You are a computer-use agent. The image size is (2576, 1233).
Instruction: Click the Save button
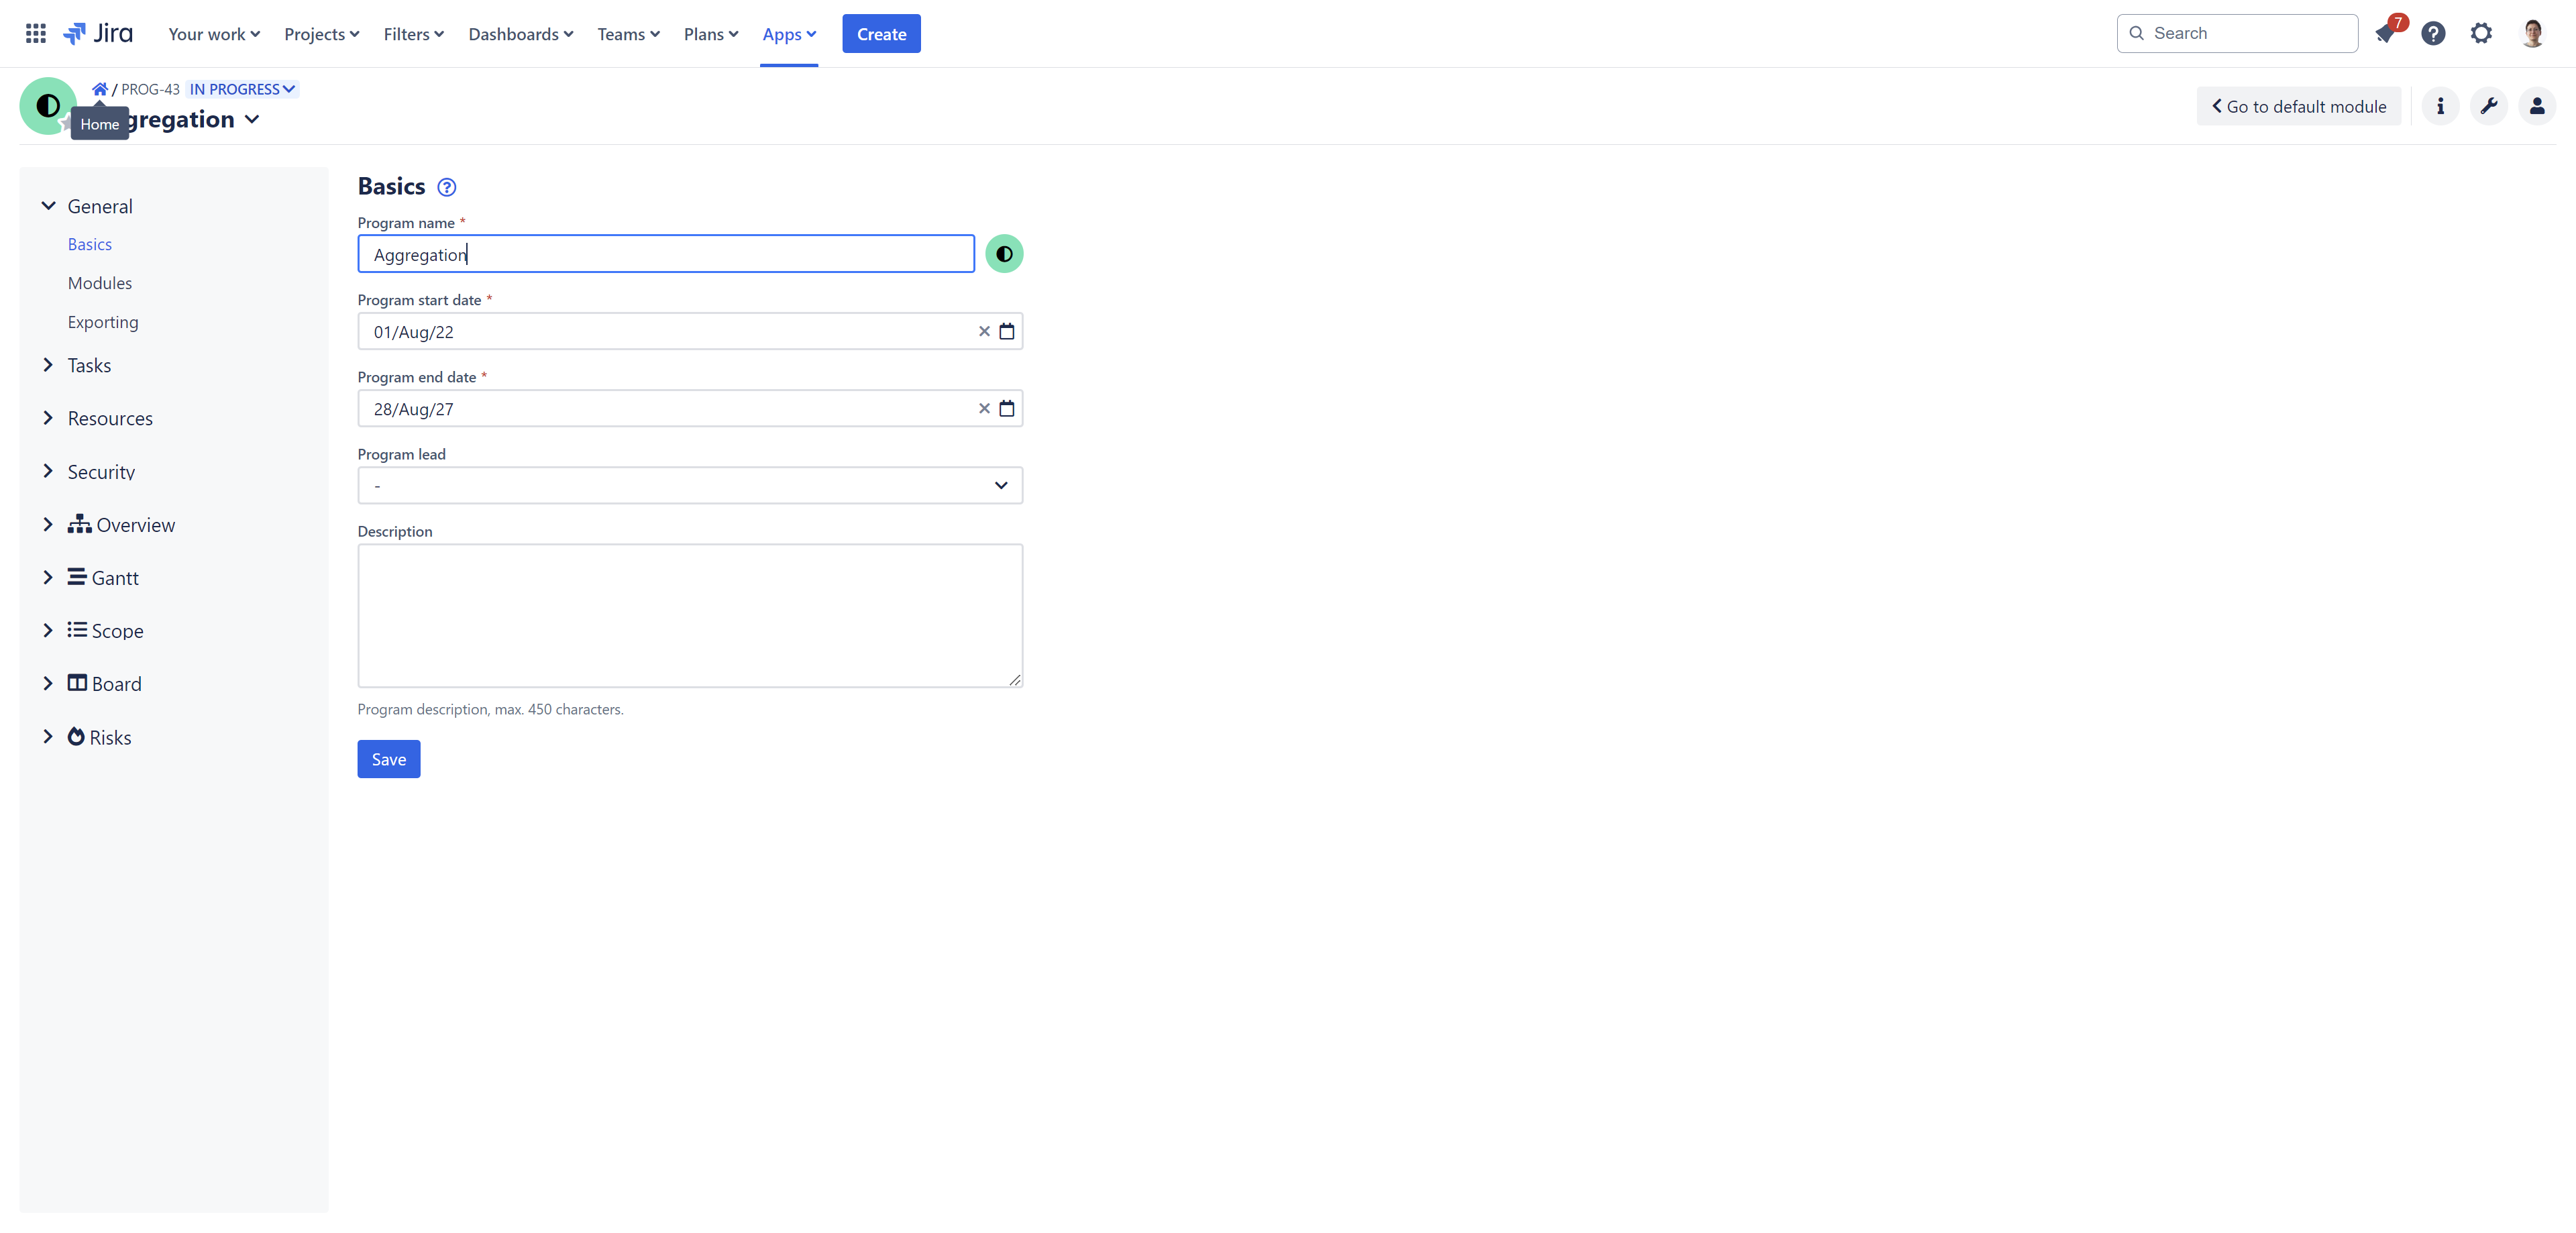pyautogui.click(x=388, y=757)
